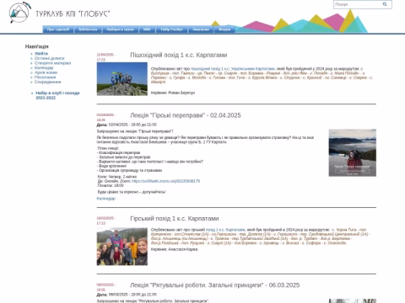Click the club logo with mountain emblem
Screen dimensions: 405x303
19,13
